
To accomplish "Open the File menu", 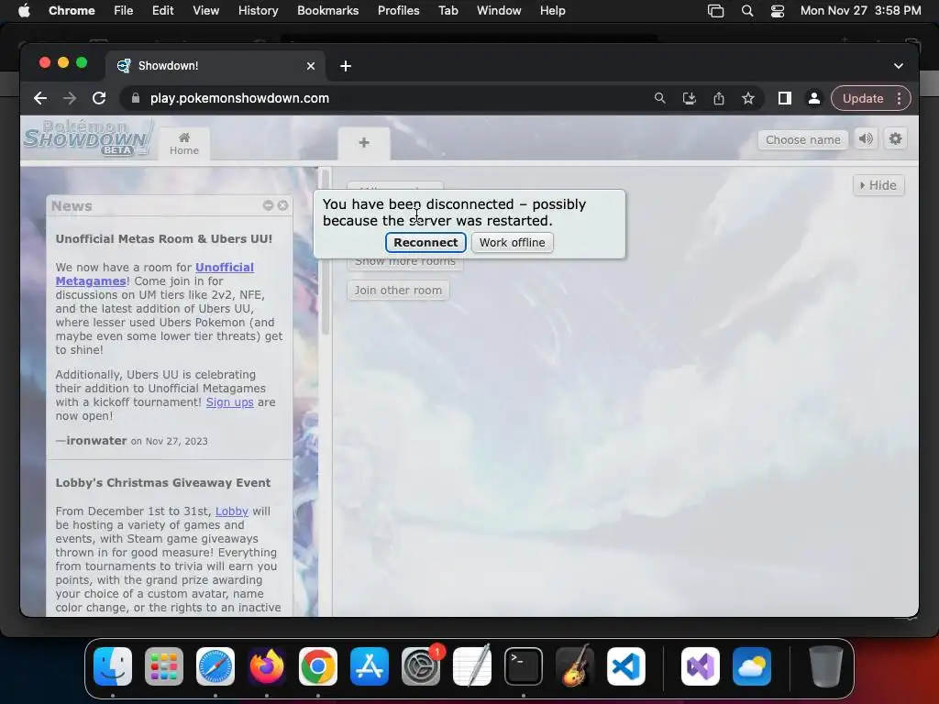I will coord(124,11).
